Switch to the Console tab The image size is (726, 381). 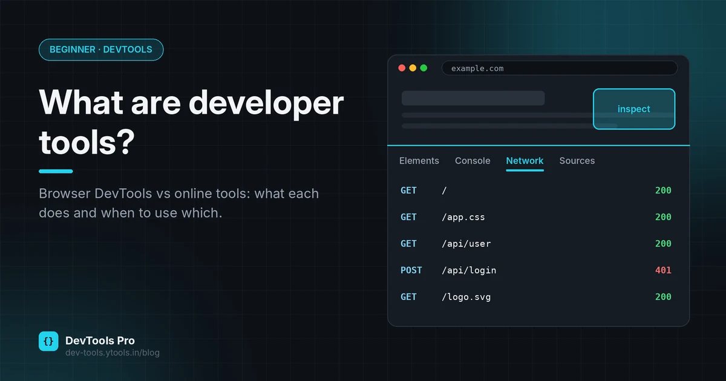click(x=473, y=161)
